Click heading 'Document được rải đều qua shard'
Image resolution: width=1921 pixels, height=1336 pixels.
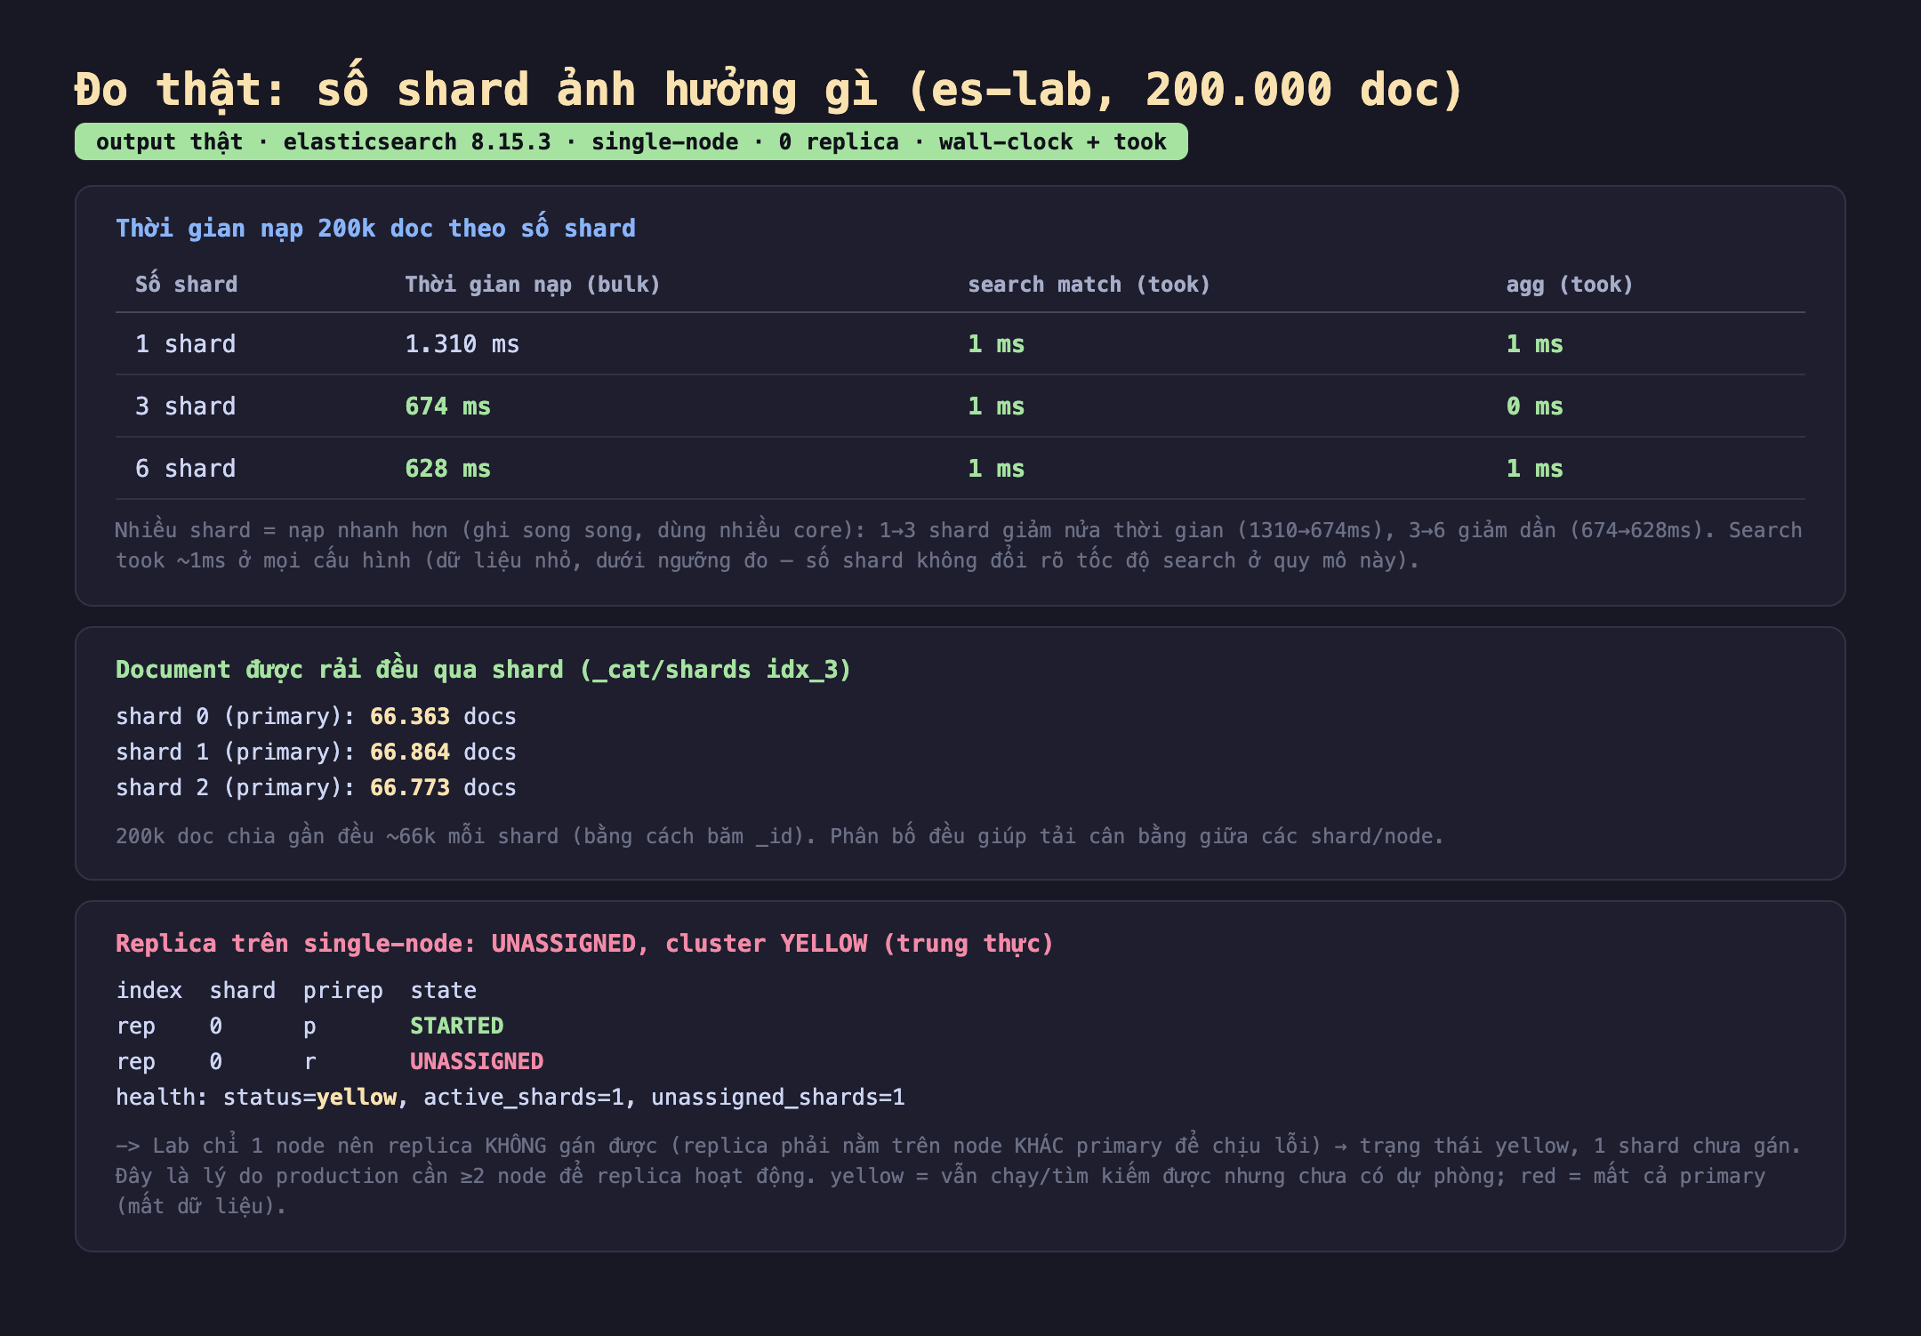tap(483, 669)
